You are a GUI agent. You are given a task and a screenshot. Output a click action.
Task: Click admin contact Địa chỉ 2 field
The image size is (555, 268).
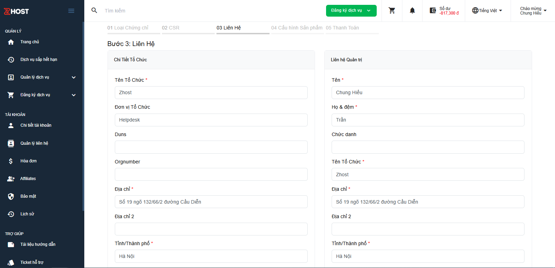(428, 229)
